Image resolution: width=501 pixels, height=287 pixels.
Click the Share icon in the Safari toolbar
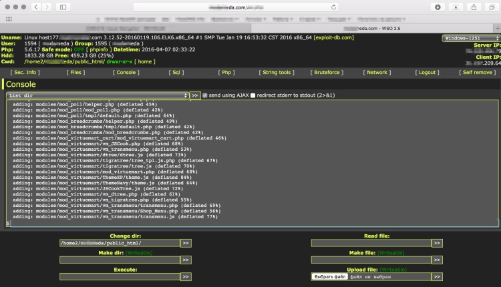pos(474,7)
